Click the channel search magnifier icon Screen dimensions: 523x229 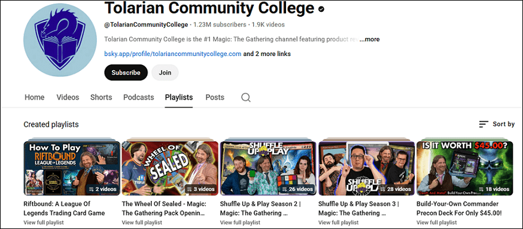(x=246, y=97)
